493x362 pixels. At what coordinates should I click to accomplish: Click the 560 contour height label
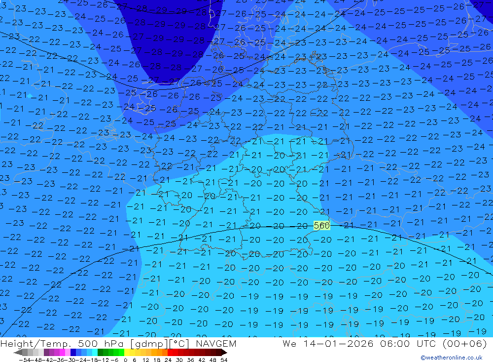tap(321, 226)
